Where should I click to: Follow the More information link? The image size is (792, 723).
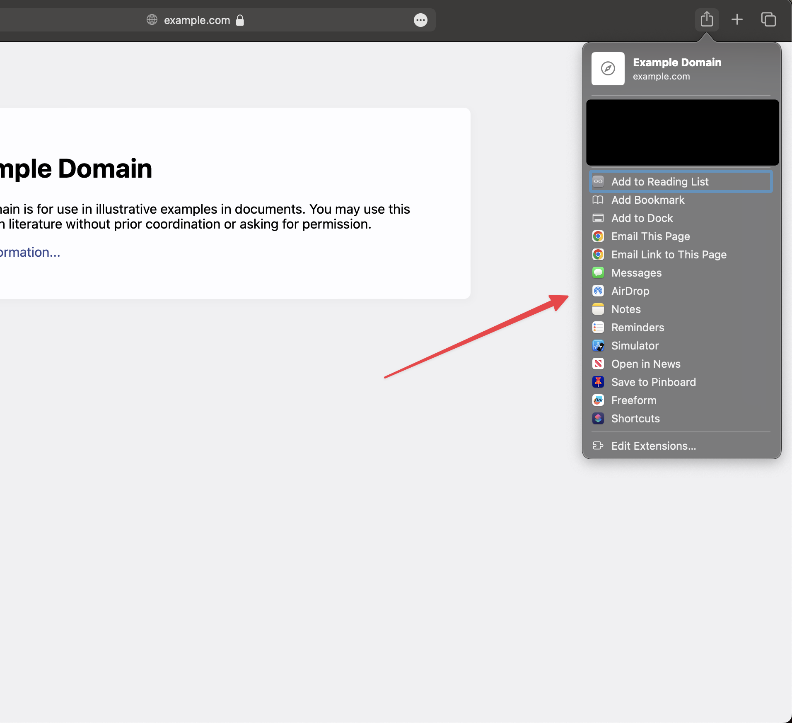(29, 252)
